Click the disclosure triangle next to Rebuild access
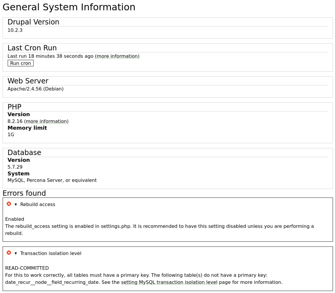This screenshot has height=293, width=335. click(x=15, y=204)
